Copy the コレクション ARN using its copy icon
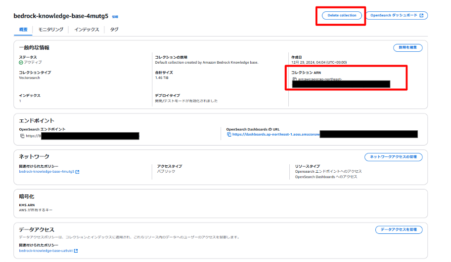The image size is (451, 262). point(295,79)
